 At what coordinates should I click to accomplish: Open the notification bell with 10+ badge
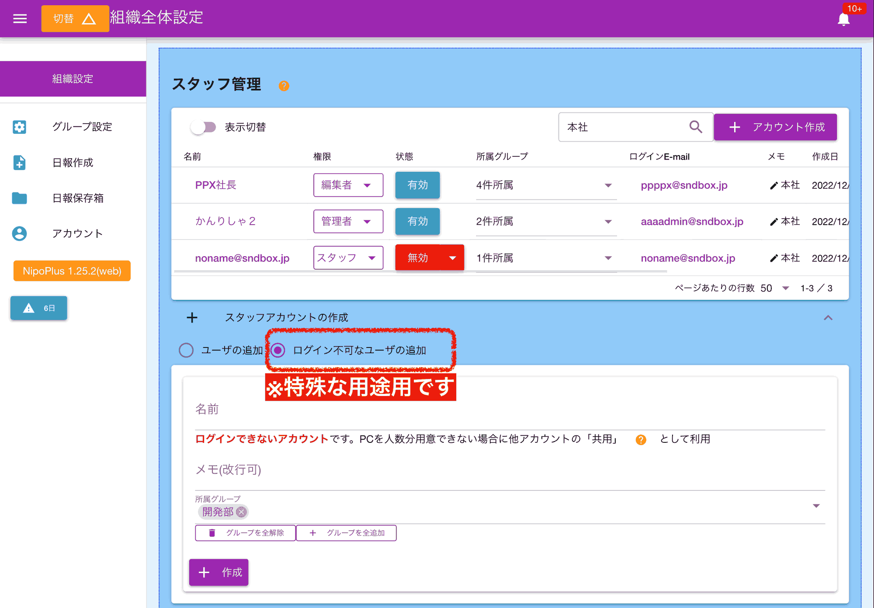click(x=843, y=18)
